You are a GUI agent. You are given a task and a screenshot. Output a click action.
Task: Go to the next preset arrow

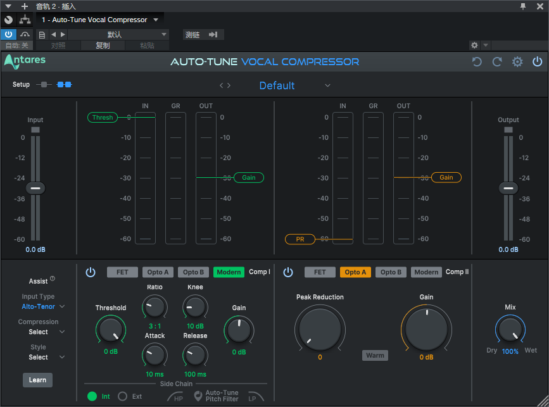[229, 85]
